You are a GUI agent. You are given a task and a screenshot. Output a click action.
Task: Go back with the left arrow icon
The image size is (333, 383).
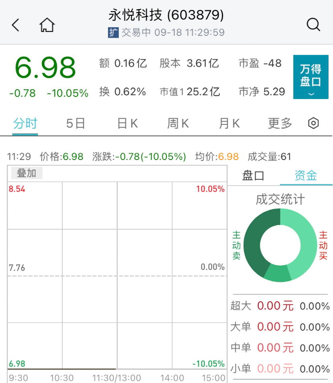point(15,25)
